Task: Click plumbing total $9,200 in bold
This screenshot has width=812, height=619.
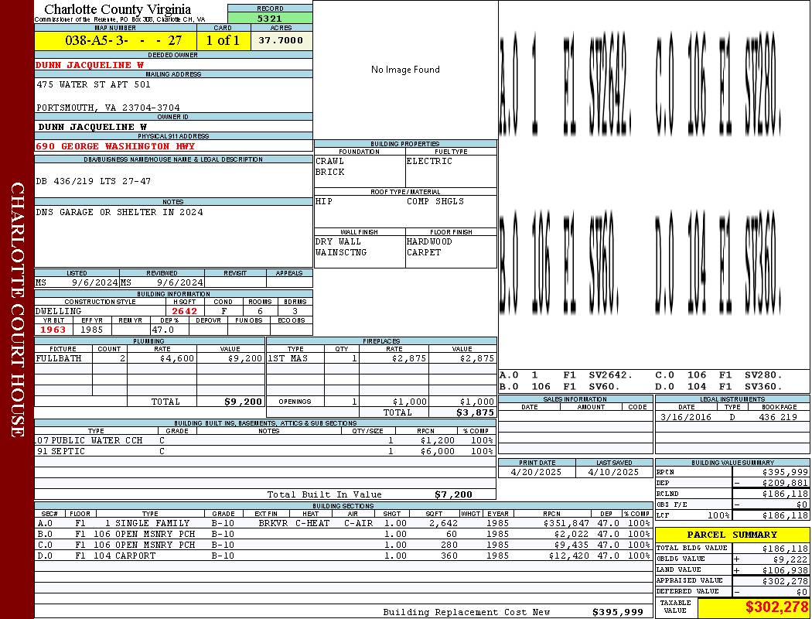Action: coord(244,402)
